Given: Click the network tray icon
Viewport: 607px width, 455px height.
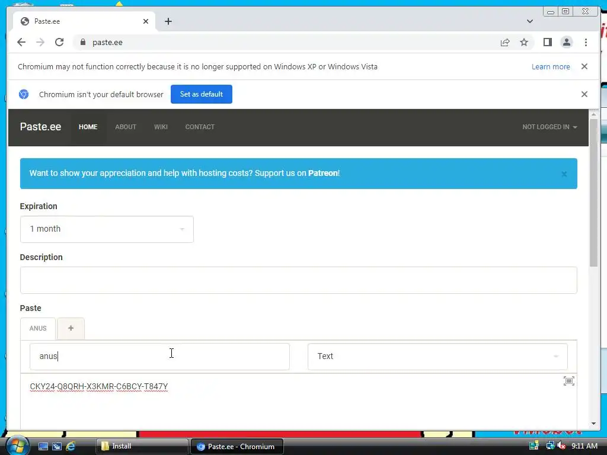Looking at the screenshot, I should coord(550,446).
